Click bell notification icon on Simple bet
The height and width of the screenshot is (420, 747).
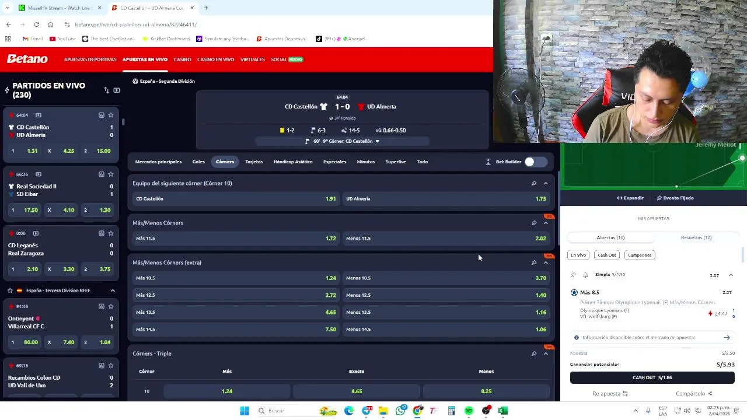[585, 275]
